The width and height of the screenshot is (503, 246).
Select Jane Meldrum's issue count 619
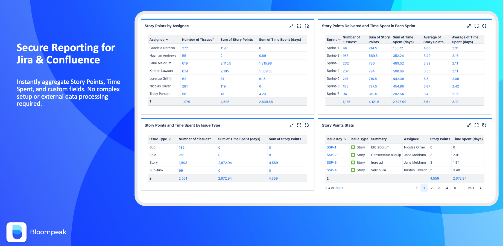click(185, 63)
